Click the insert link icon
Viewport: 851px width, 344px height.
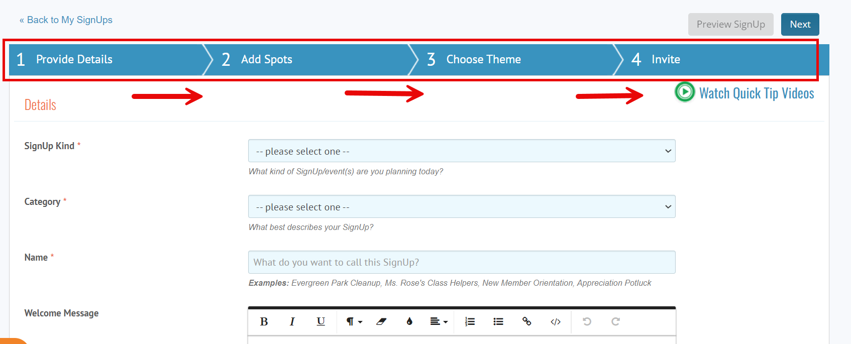526,322
